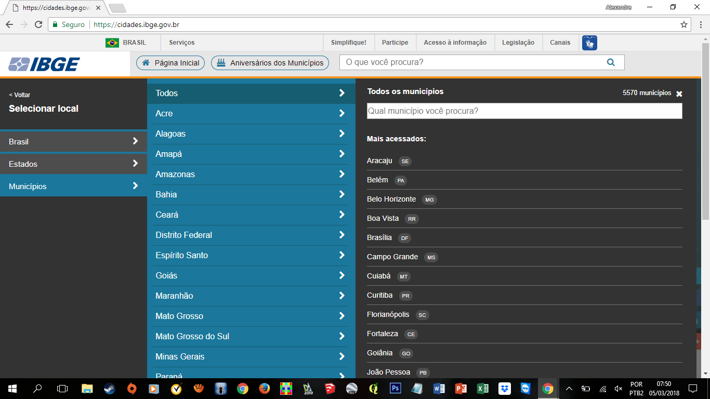
Task: Bookmark this page with the star icon
Action: (x=684, y=24)
